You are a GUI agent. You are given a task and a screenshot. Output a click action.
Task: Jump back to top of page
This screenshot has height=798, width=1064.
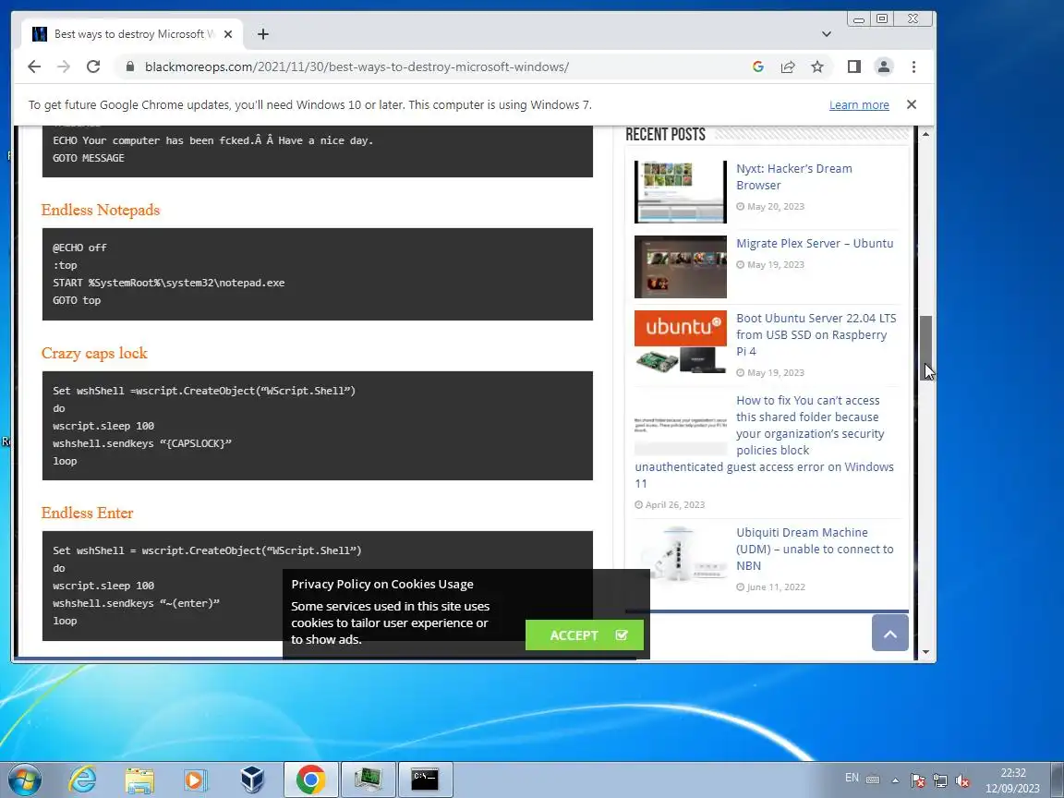pyautogui.click(x=889, y=633)
